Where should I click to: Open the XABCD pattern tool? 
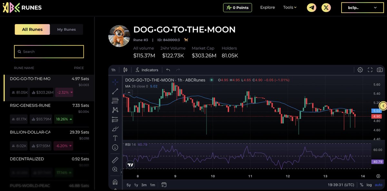click(x=115, y=110)
